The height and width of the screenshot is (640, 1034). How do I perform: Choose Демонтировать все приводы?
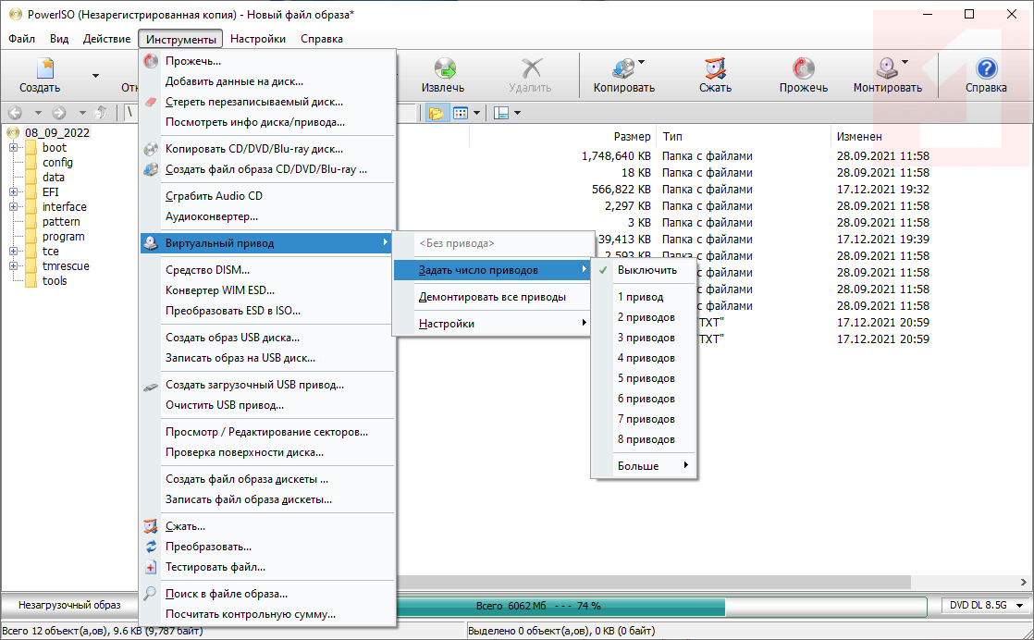click(492, 297)
